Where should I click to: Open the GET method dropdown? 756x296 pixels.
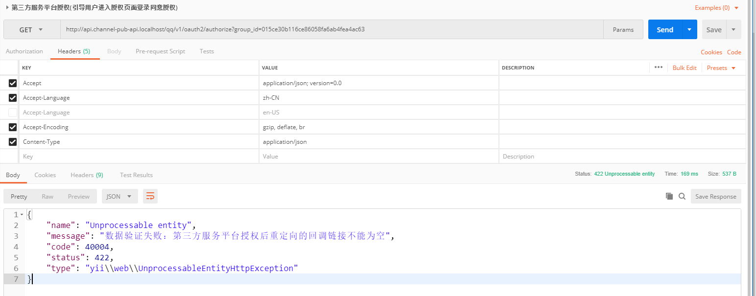(x=31, y=29)
